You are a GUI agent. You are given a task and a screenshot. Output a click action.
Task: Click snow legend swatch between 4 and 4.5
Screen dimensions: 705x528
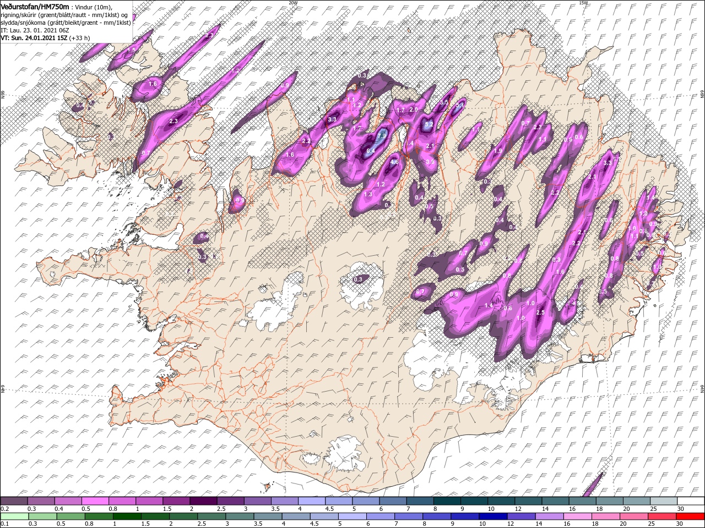point(311,501)
